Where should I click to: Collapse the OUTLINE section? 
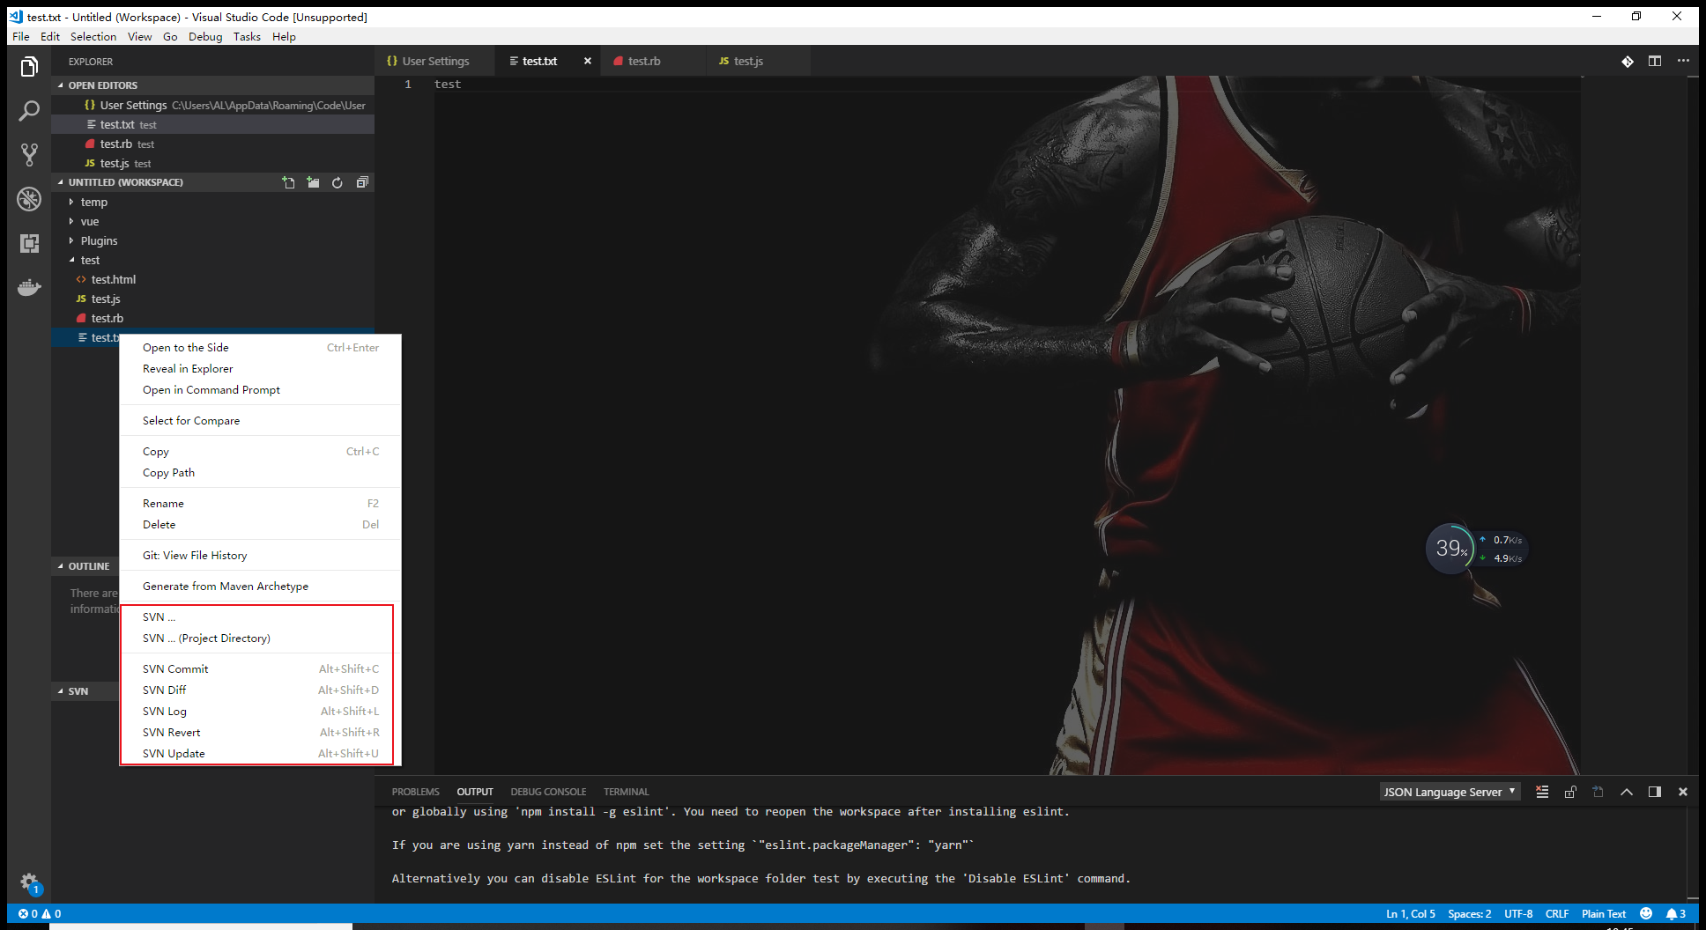pos(85,566)
